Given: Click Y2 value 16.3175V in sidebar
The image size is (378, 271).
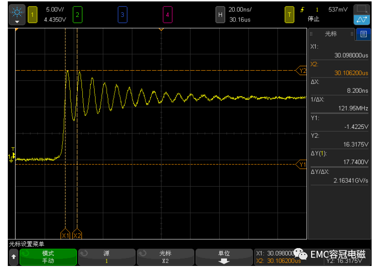Looking at the screenshot, I should pos(356,144).
